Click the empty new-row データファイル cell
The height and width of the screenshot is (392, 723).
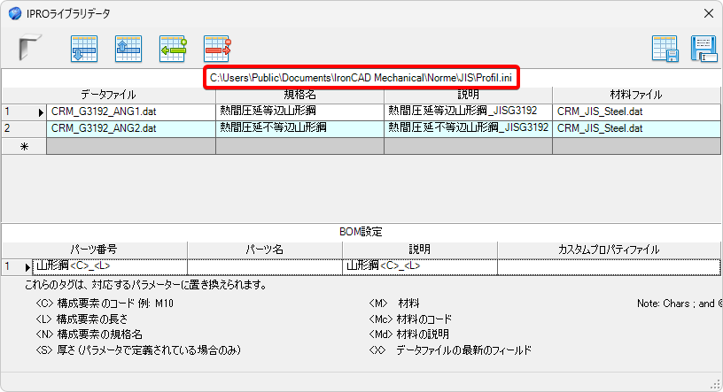point(131,146)
